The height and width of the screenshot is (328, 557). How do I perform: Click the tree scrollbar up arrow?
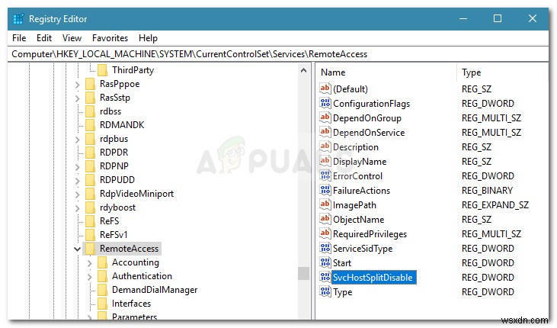click(303, 70)
